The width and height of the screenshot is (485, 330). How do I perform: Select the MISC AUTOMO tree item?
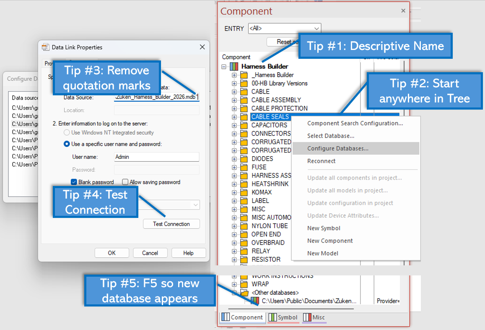point(271,217)
